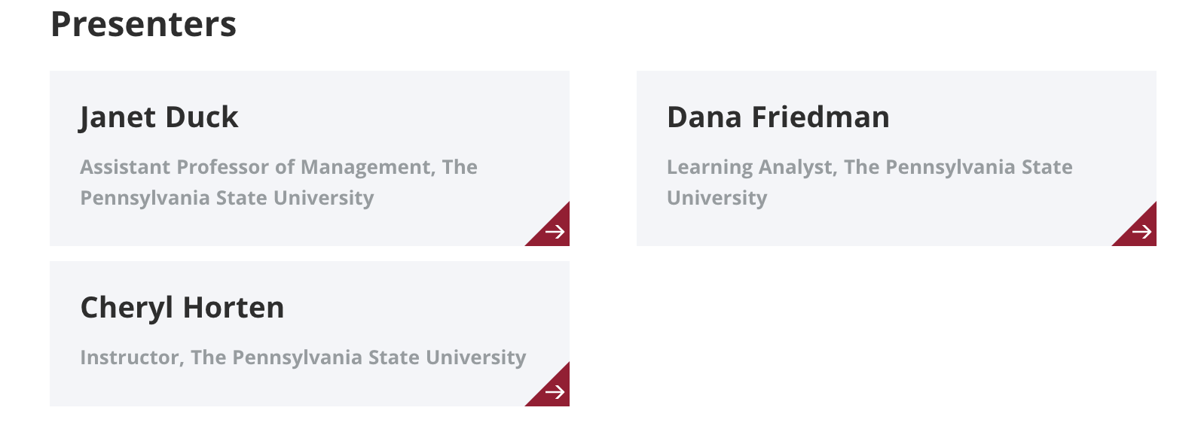Click 'Instructor, The Pennsylvania State University' text
The height and width of the screenshot is (444, 1201).
coord(303,357)
